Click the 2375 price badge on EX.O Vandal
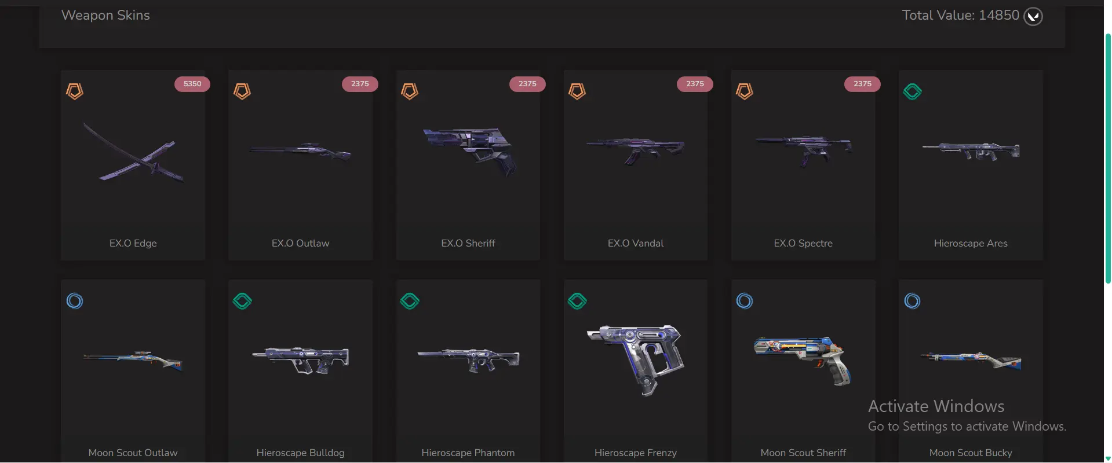Screen dimensions: 1112x463 (695, 84)
